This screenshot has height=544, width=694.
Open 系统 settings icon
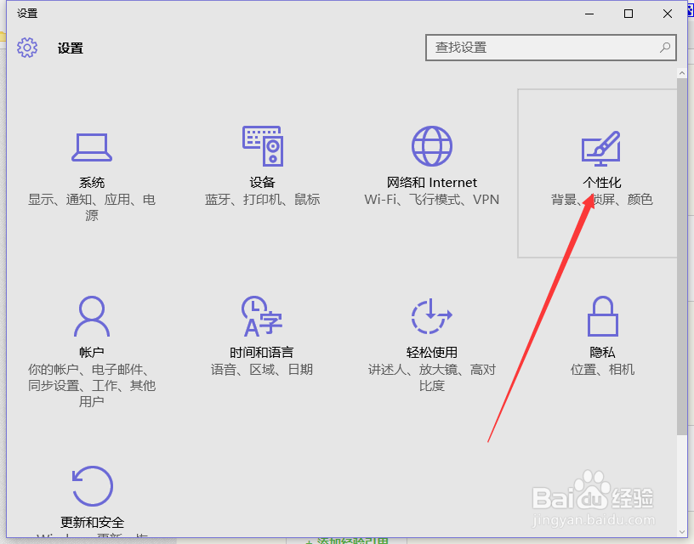[92, 145]
